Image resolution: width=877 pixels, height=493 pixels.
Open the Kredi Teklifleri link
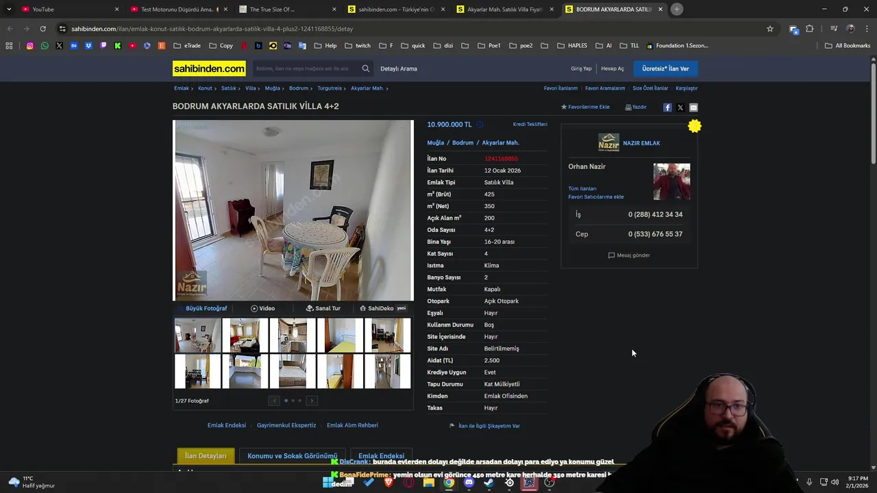530,125
